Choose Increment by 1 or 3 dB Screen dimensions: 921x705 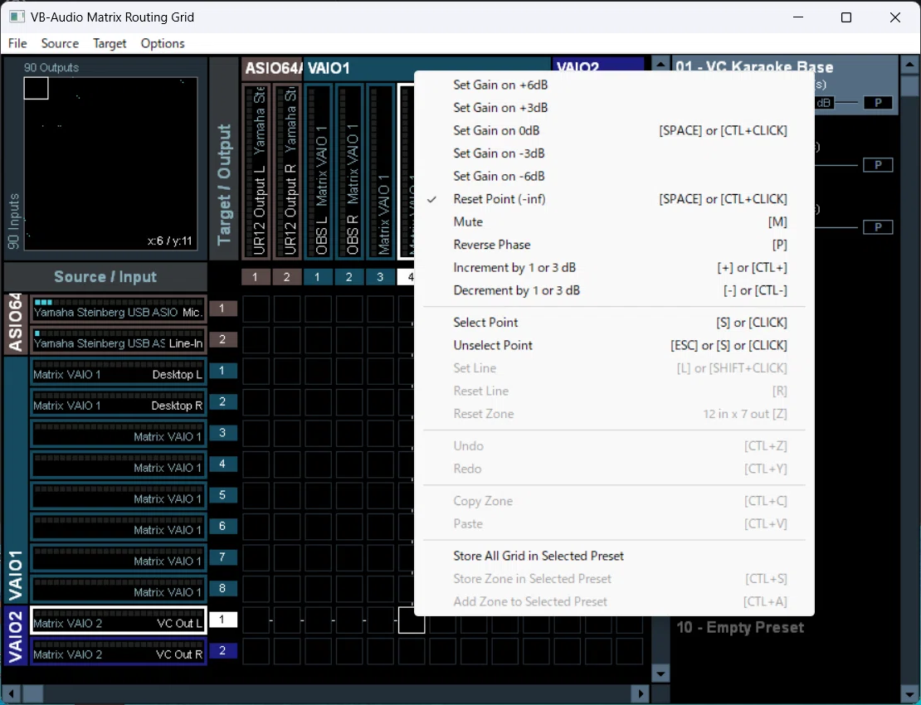[614, 268]
